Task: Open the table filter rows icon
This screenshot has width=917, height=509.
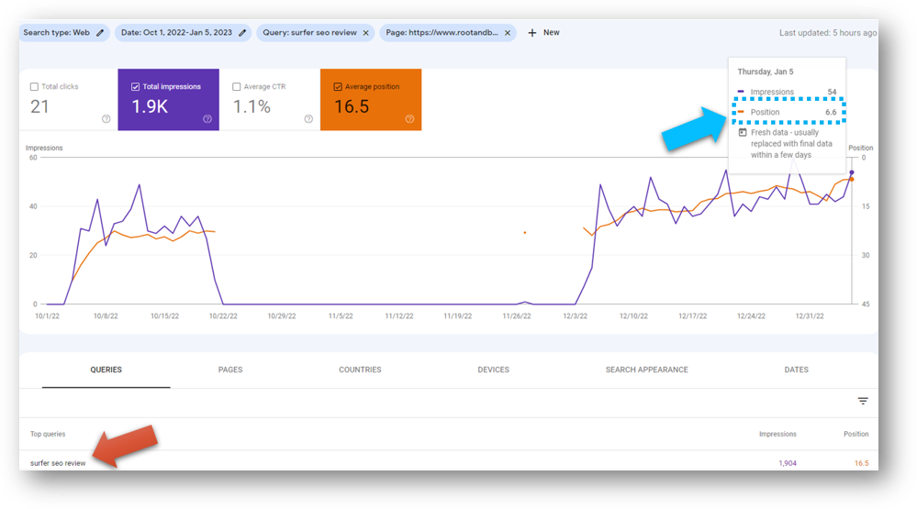Action: pyautogui.click(x=863, y=401)
